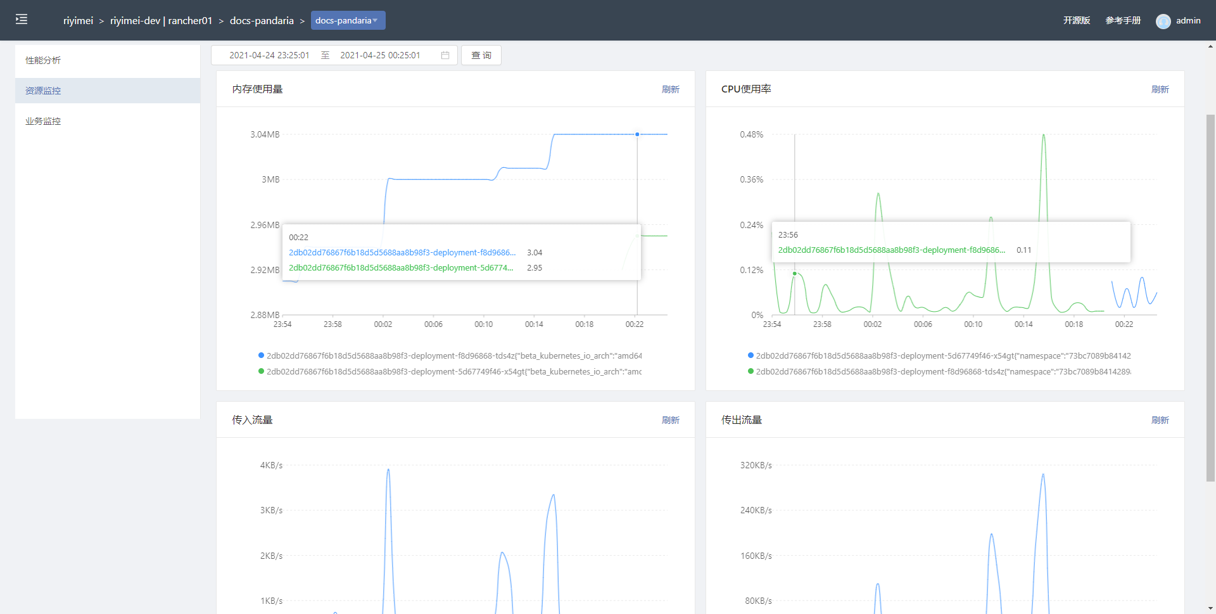Open the 开源版 link
This screenshot has height=614, width=1216.
click(1077, 20)
